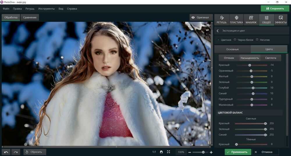This screenshot has height=156, width=291.
Task: Switch to the Макияж makeup section
Action: pyautogui.click(x=251, y=20)
